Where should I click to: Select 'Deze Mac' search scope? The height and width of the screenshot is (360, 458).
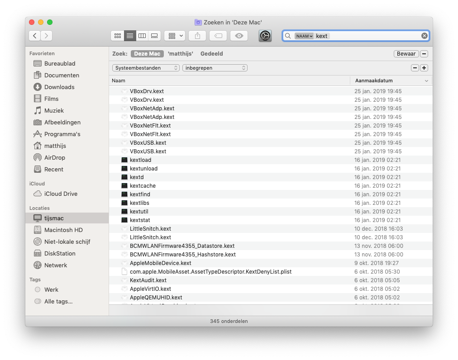point(147,54)
